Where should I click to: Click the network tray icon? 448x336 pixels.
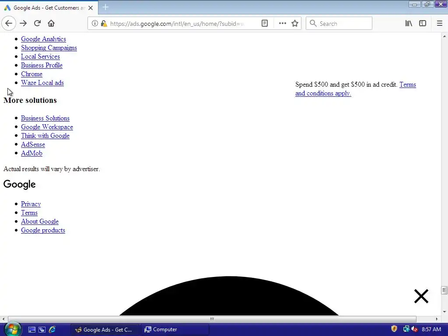click(406, 329)
